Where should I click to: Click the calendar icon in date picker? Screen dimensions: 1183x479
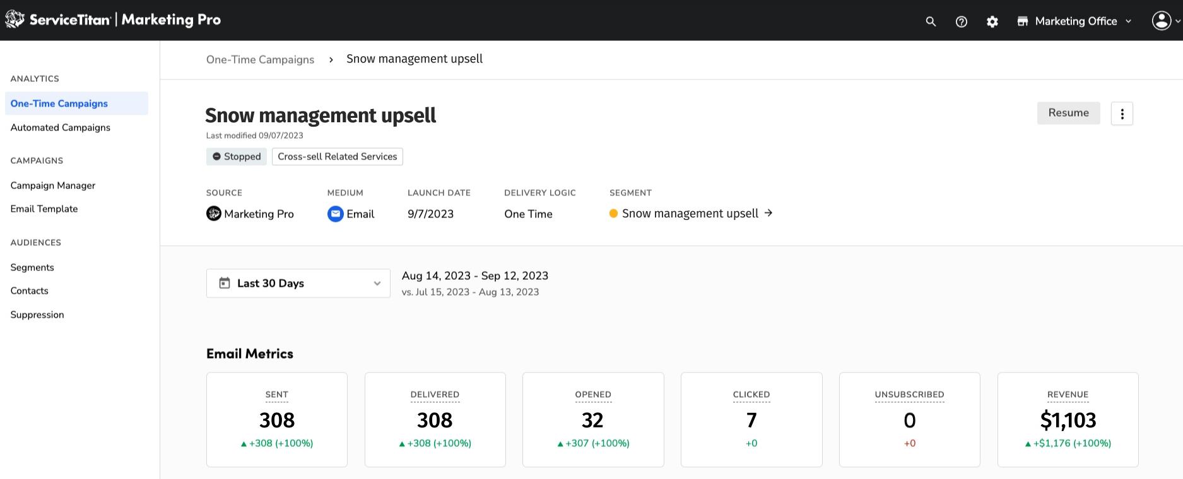tap(225, 283)
